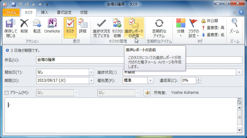Screen dimensions: 247x138
Task: Click the icon above the notes scrollbar
Action: (239, 102)
